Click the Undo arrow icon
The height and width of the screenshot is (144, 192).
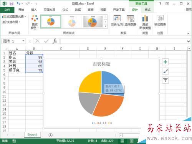(18, 3)
